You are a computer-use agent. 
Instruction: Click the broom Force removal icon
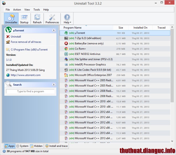coord(8,42)
